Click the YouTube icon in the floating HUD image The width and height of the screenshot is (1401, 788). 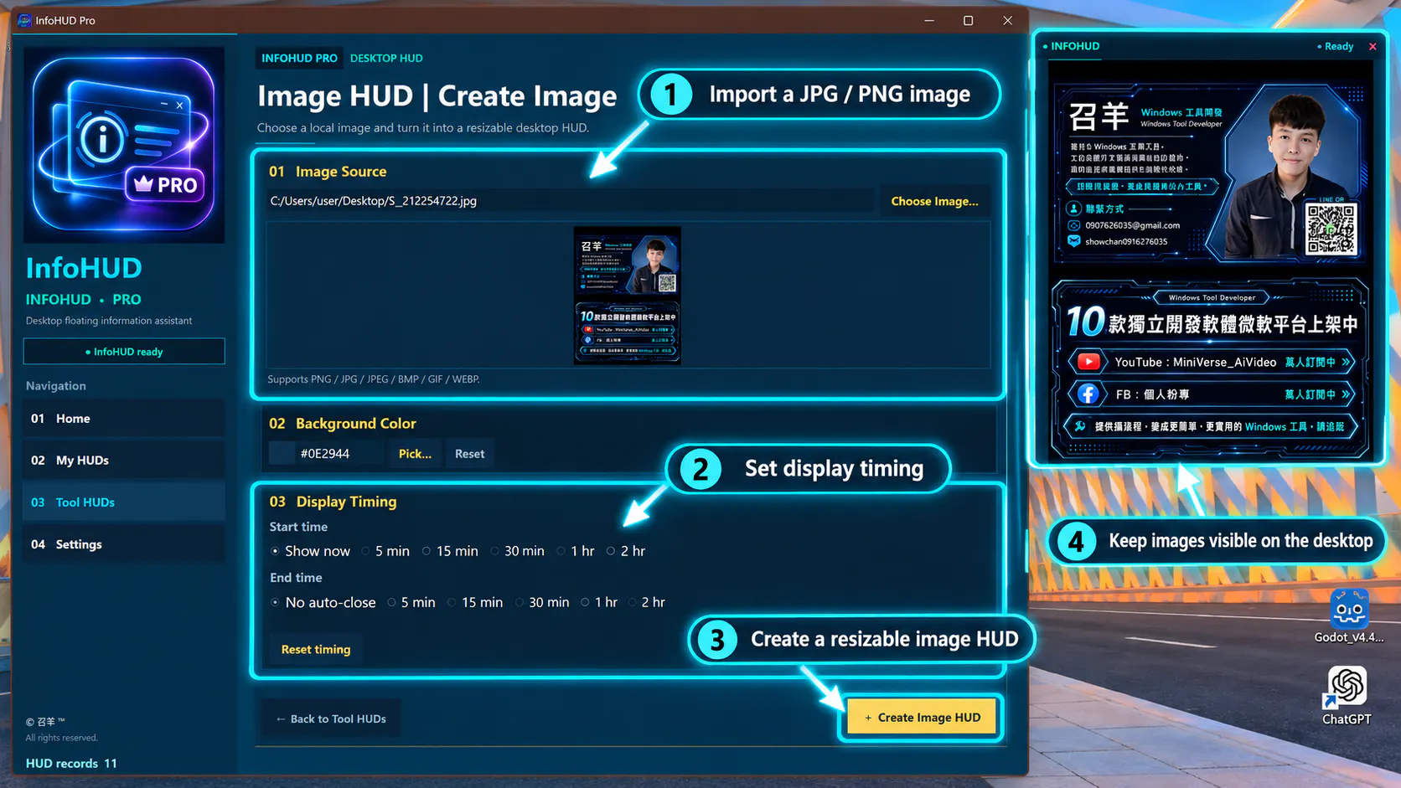(x=1088, y=362)
